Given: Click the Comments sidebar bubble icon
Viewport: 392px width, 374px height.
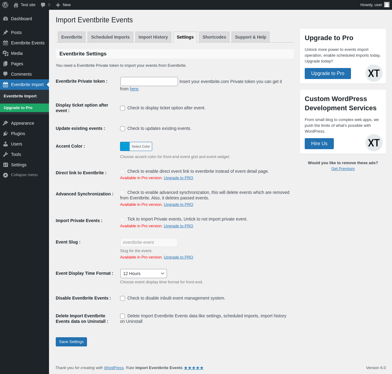Looking at the screenshot, I should coord(6,74).
